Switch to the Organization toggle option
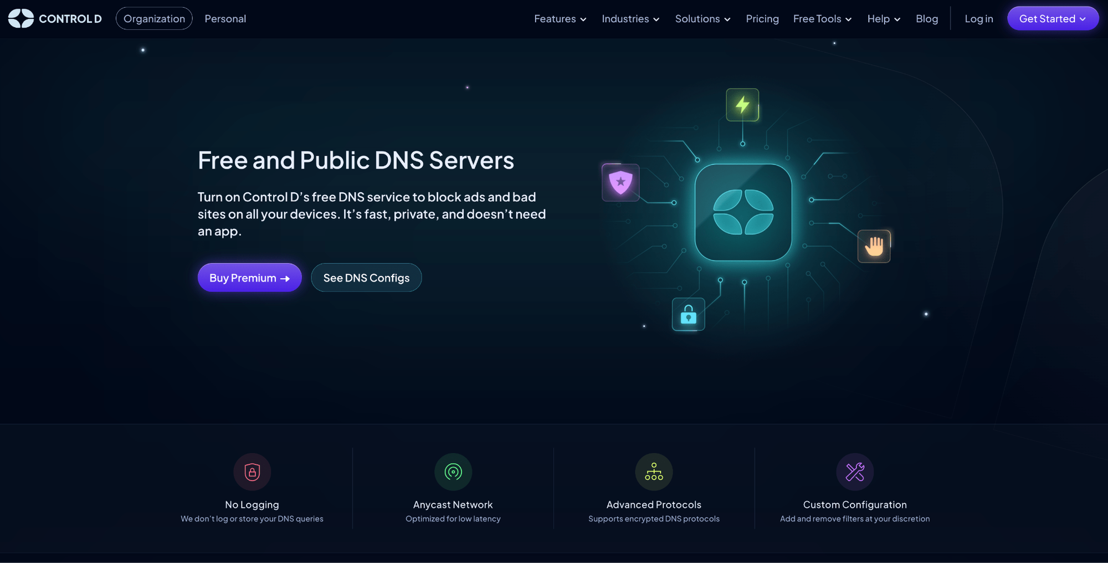This screenshot has height=563, width=1108. [154, 18]
